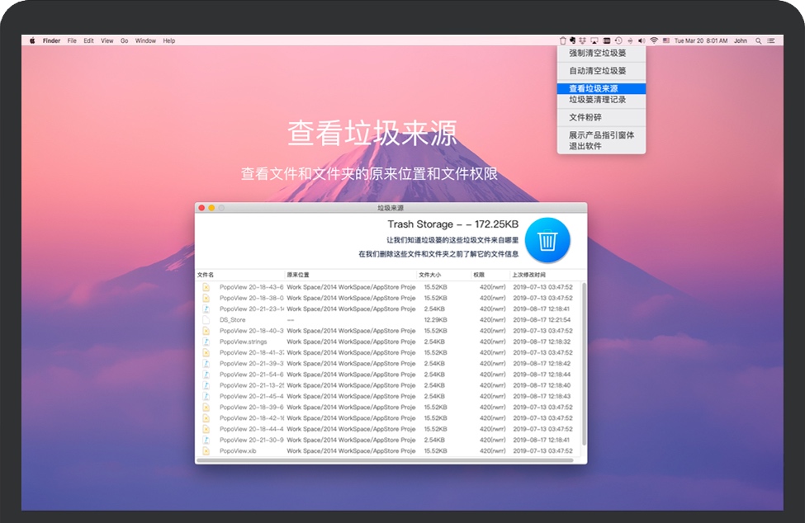The height and width of the screenshot is (523, 805).
Task: Open Spotlight search with the magnifying glass icon
Action: [758, 40]
